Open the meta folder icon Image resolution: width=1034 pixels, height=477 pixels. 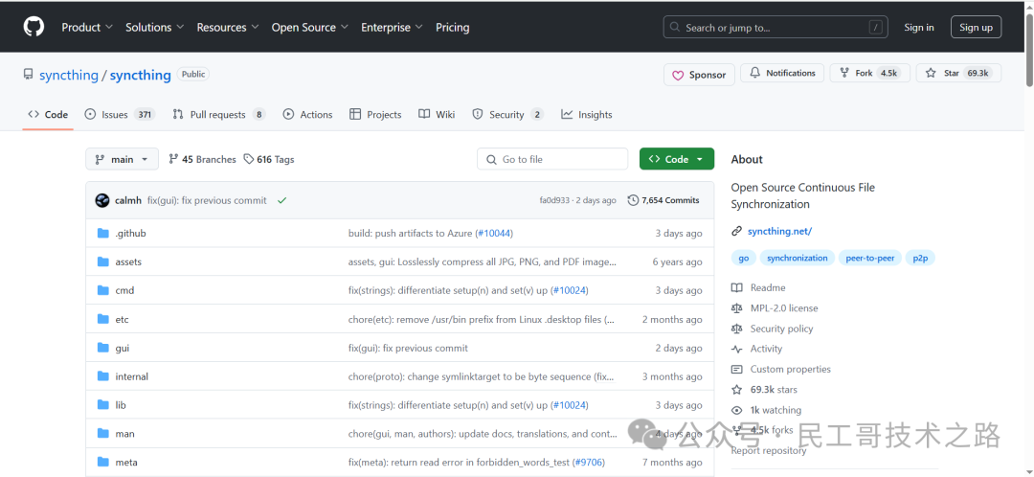pyautogui.click(x=102, y=462)
